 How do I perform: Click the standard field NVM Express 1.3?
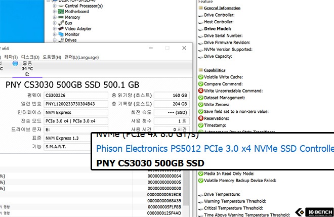pyautogui.click(x=67, y=138)
